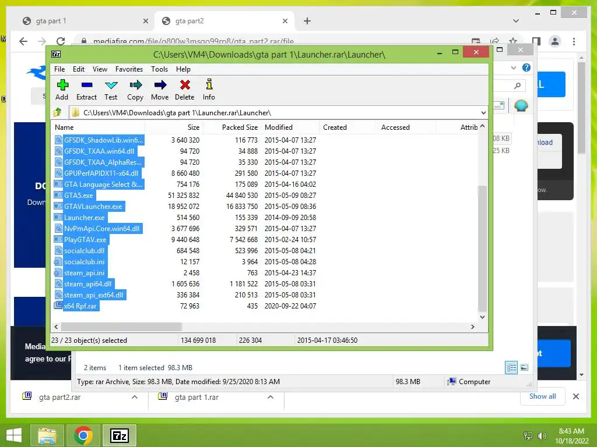
Task: Click the taskbar clock showing 8:43 AM
Action: click(571, 435)
